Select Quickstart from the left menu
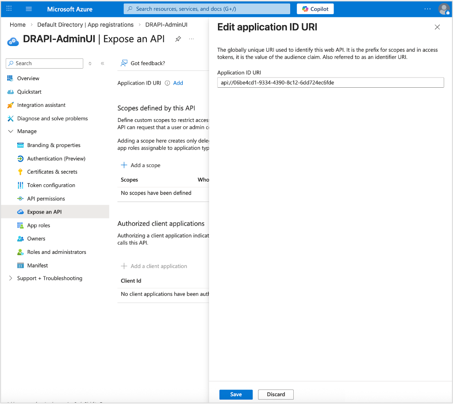The width and height of the screenshot is (453, 404). coord(27,92)
